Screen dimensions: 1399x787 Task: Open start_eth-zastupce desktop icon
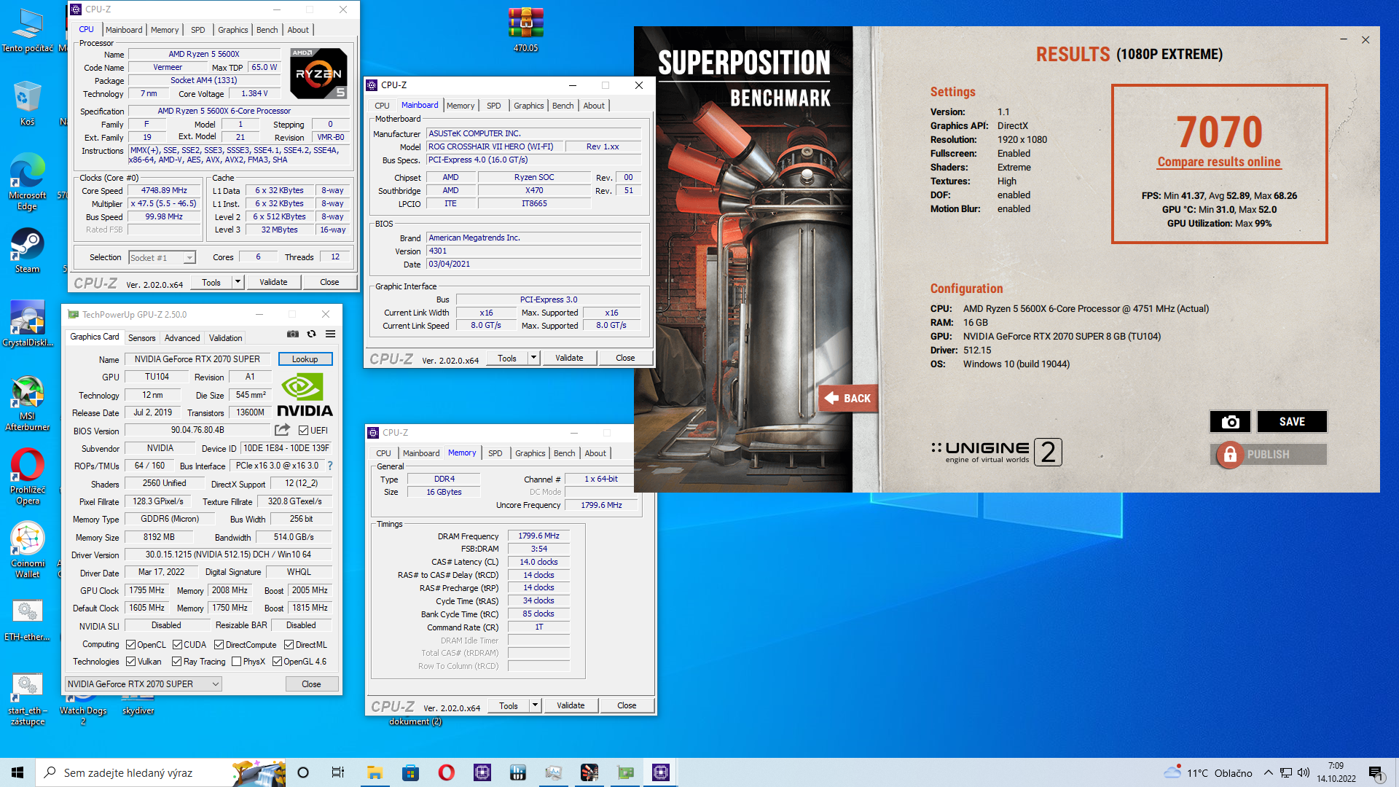point(27,700)
